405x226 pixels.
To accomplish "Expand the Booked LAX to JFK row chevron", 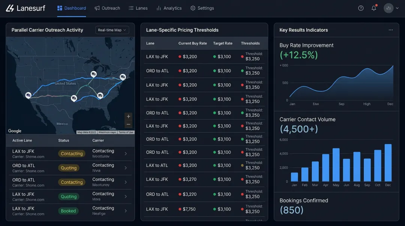I will [126, 211].
